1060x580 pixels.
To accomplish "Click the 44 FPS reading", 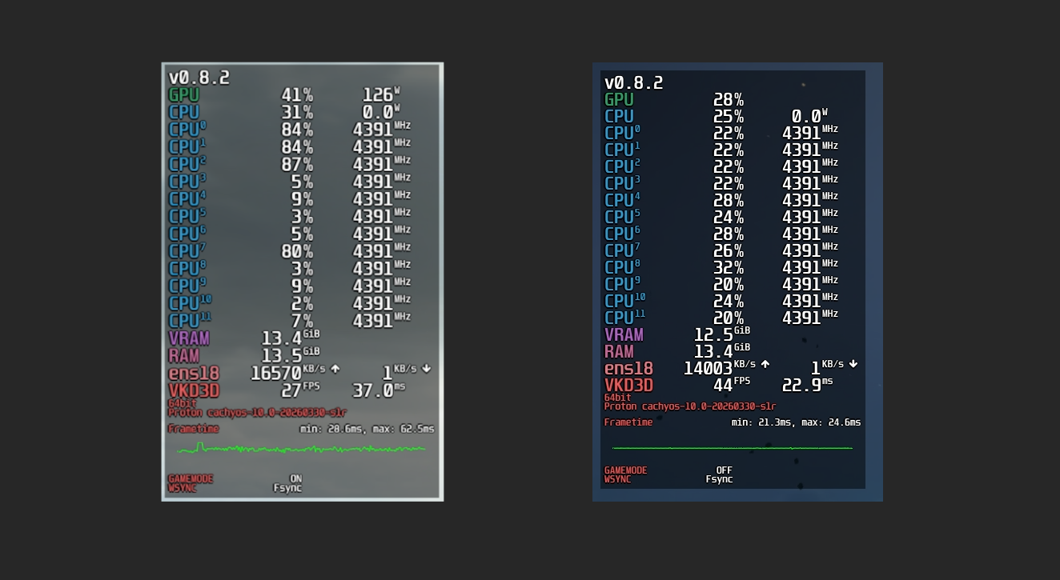I will [x=732, y=385].
